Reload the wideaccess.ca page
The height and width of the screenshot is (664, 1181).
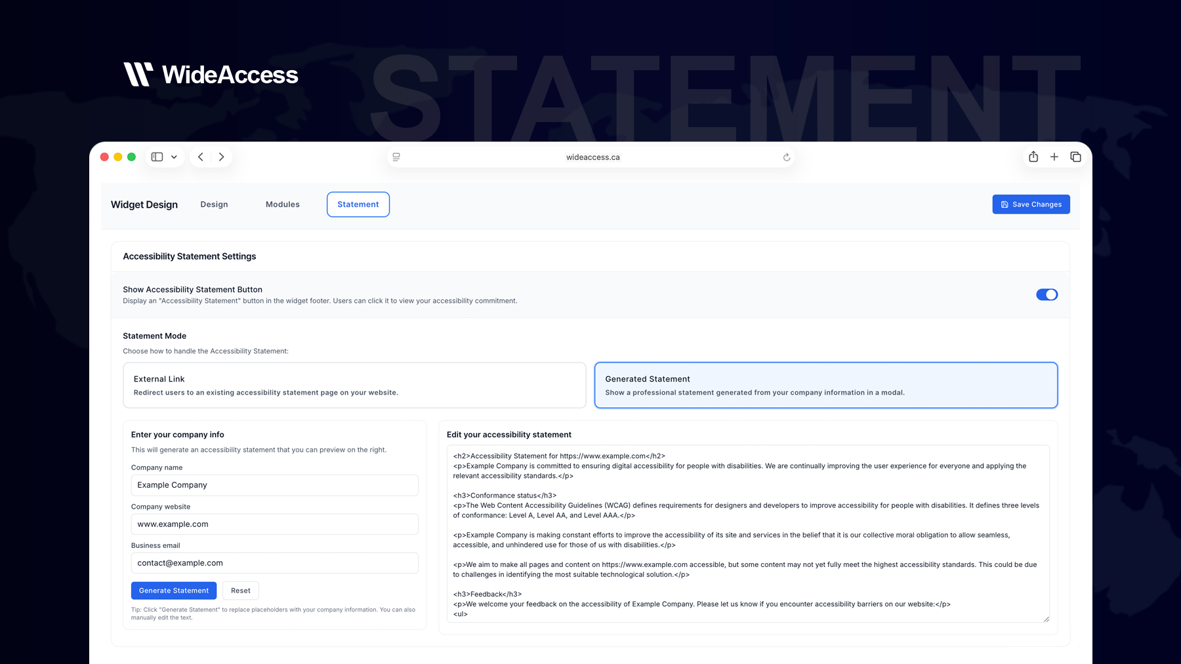coord(785,157)
